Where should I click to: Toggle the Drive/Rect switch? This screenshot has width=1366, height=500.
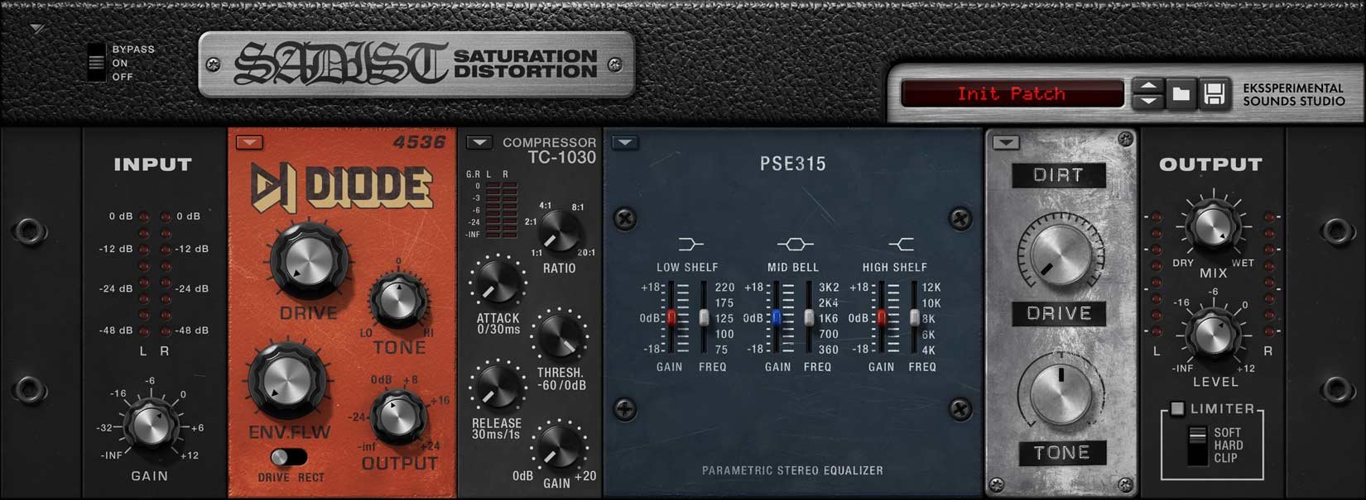[x=288, y=456]
